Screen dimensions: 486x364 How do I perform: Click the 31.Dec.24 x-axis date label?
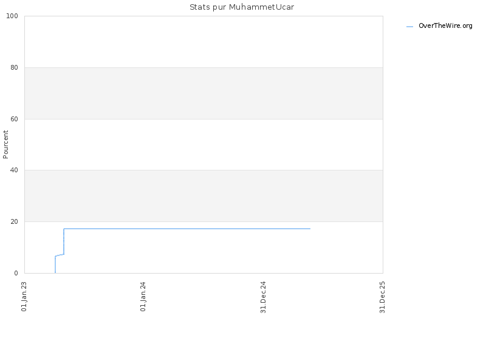point(263,297)
